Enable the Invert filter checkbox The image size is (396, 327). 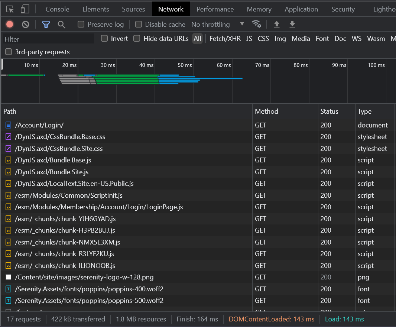104,39
